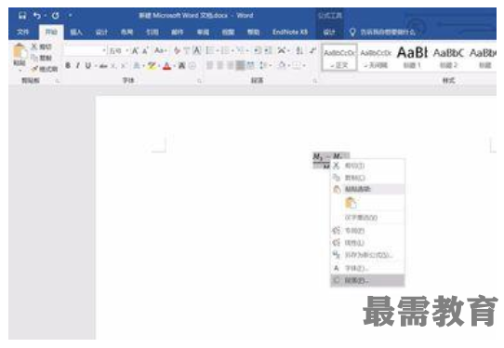The image size is (504, 348).
Task: Click the Bullets list icon
Action: (210, 50)
